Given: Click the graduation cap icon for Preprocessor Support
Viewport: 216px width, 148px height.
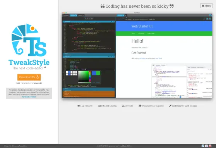Looking at the screenshot, I should (x=140, y=106).
